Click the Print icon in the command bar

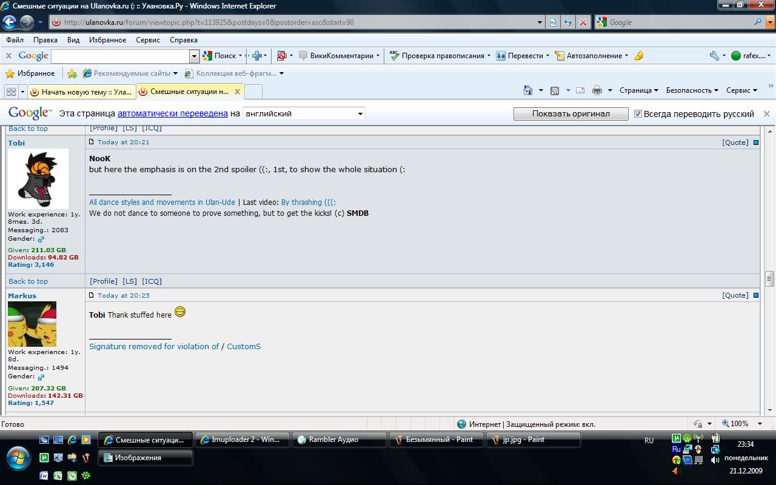[597, 90]
